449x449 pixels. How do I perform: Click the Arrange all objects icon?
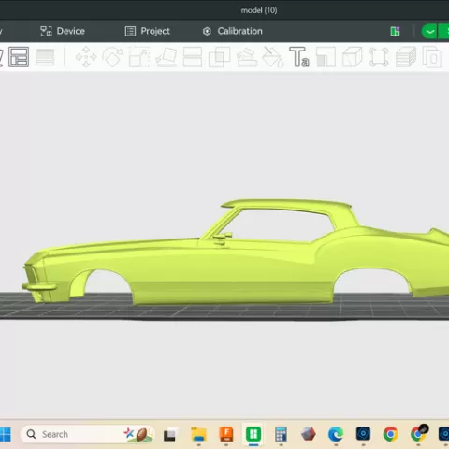[x=19, y=57]
